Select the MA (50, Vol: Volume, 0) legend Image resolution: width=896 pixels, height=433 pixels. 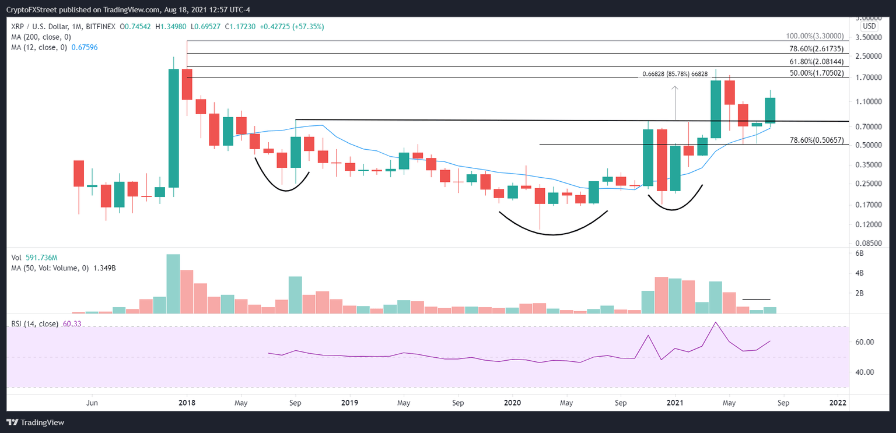[x=49, y=267]
